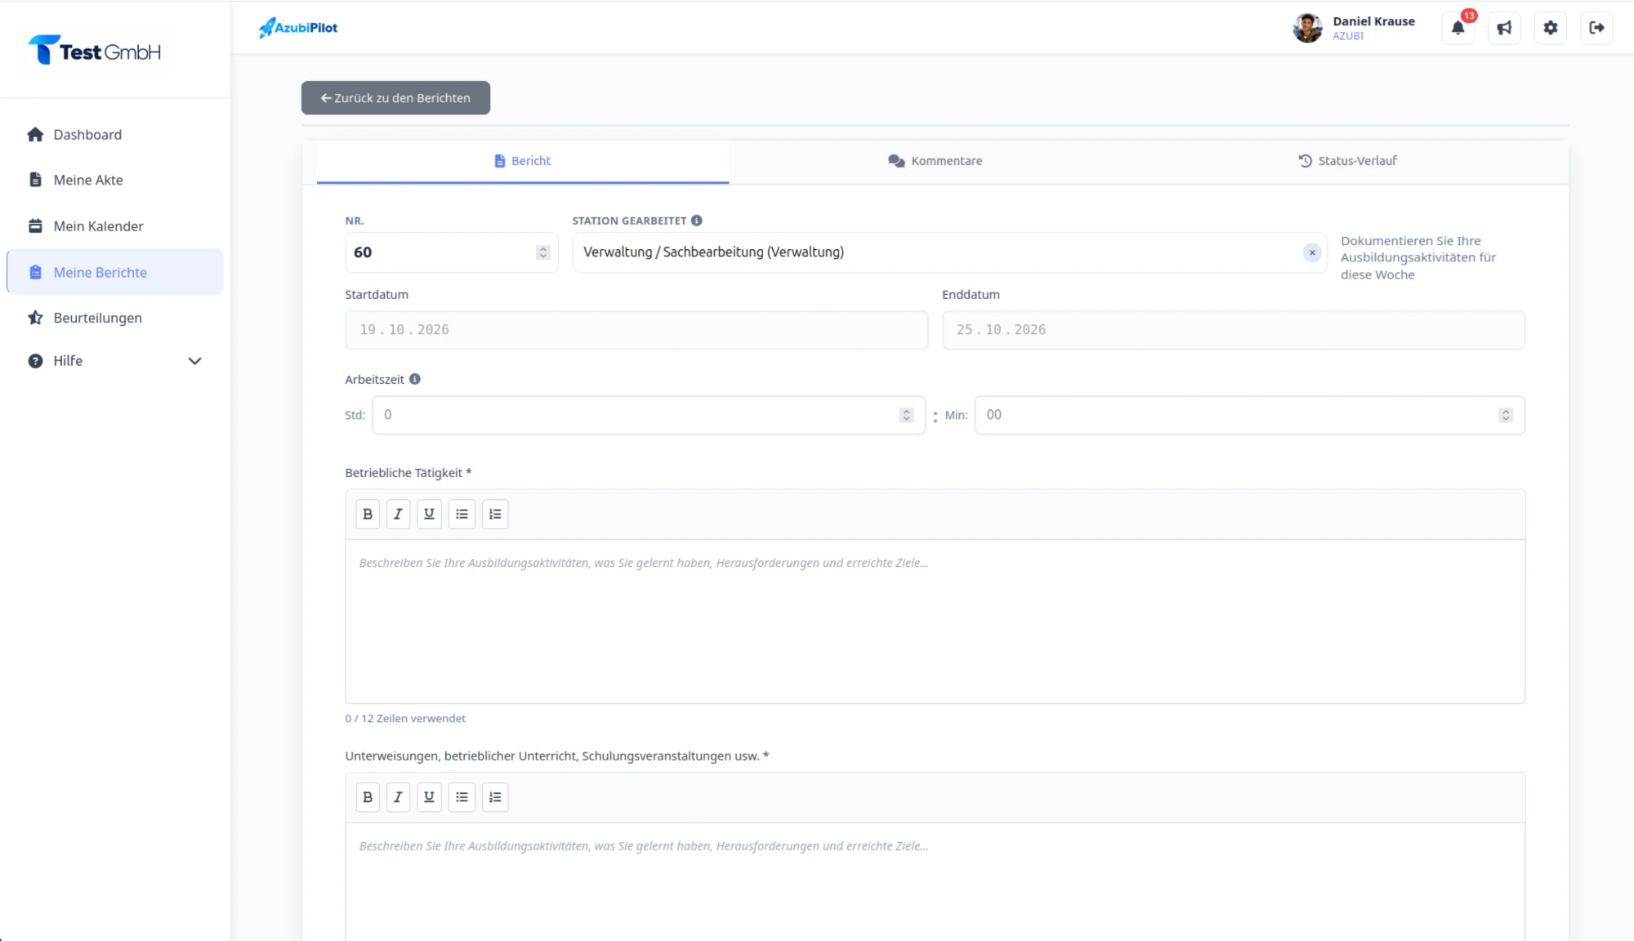Toggle italic in Unterweisungen editor
Viewport: 1634px width, 941px height.
tap(398, 797)
